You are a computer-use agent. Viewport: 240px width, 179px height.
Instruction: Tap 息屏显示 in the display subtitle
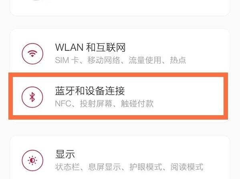coord(105,167)
